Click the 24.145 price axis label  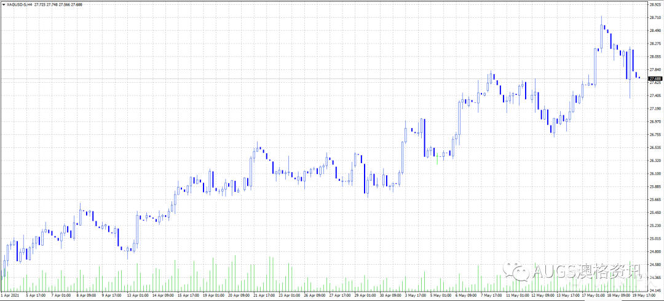point(654,290)
